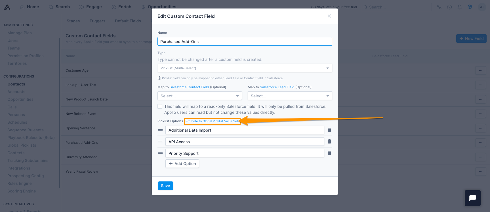Click the Add Option button
This screenshot has width=490, height=212.
coord(182,164)
